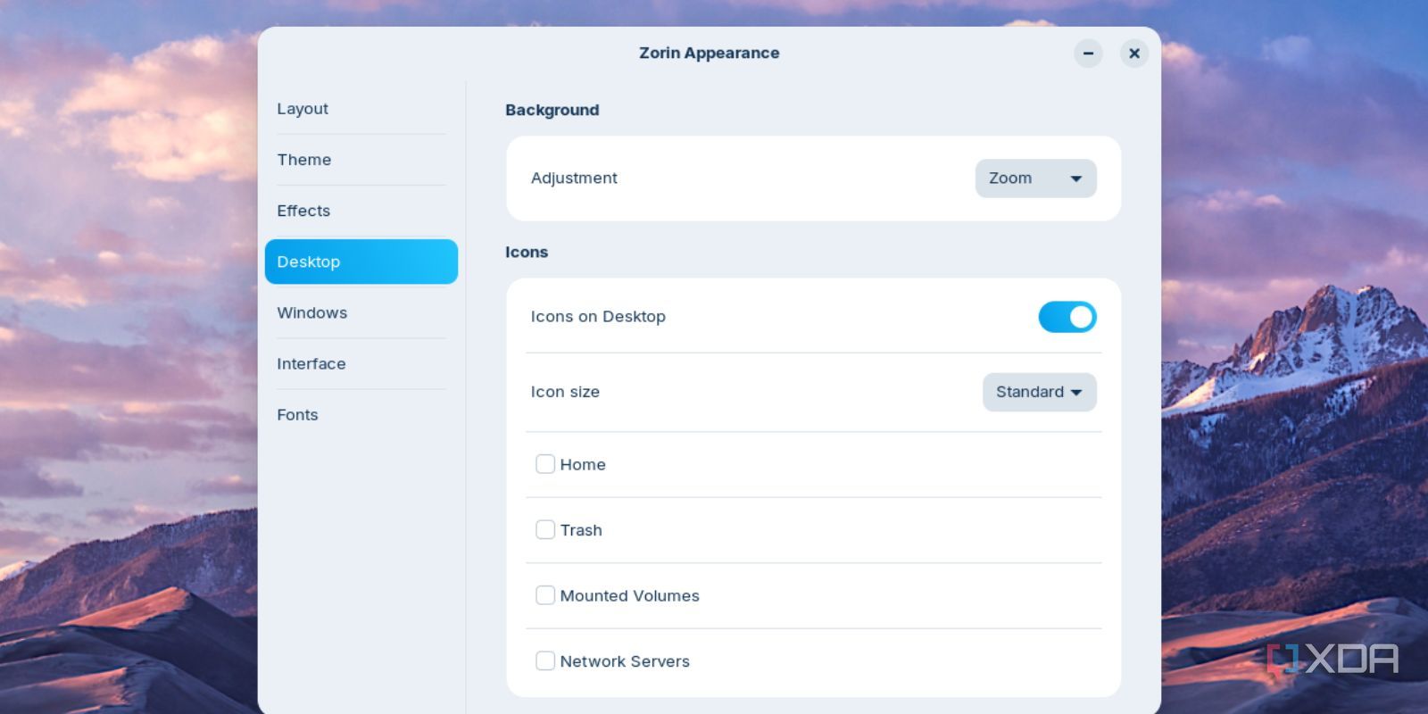
Task: Click the Icon size label
Action: click(x=565, y=392)
